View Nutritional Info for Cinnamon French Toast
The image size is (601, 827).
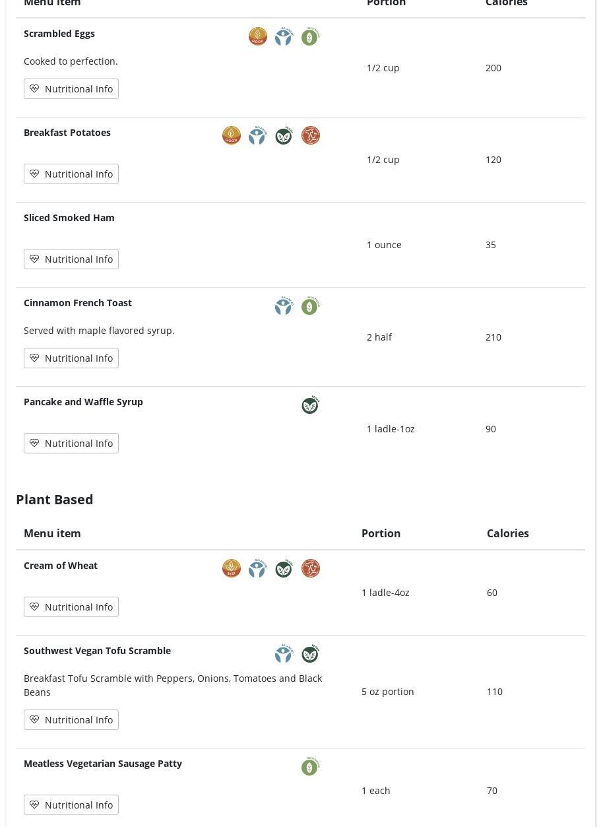point(71,358)
